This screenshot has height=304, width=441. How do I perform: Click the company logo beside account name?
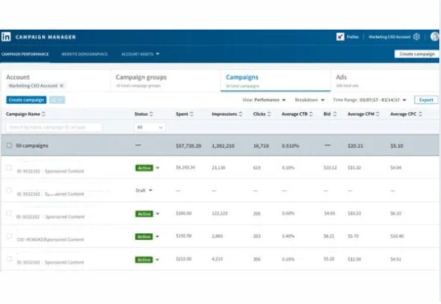pos(340,37)
